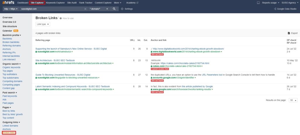Collapse Paid search section
300x135 pixels.
click(10, 92)
